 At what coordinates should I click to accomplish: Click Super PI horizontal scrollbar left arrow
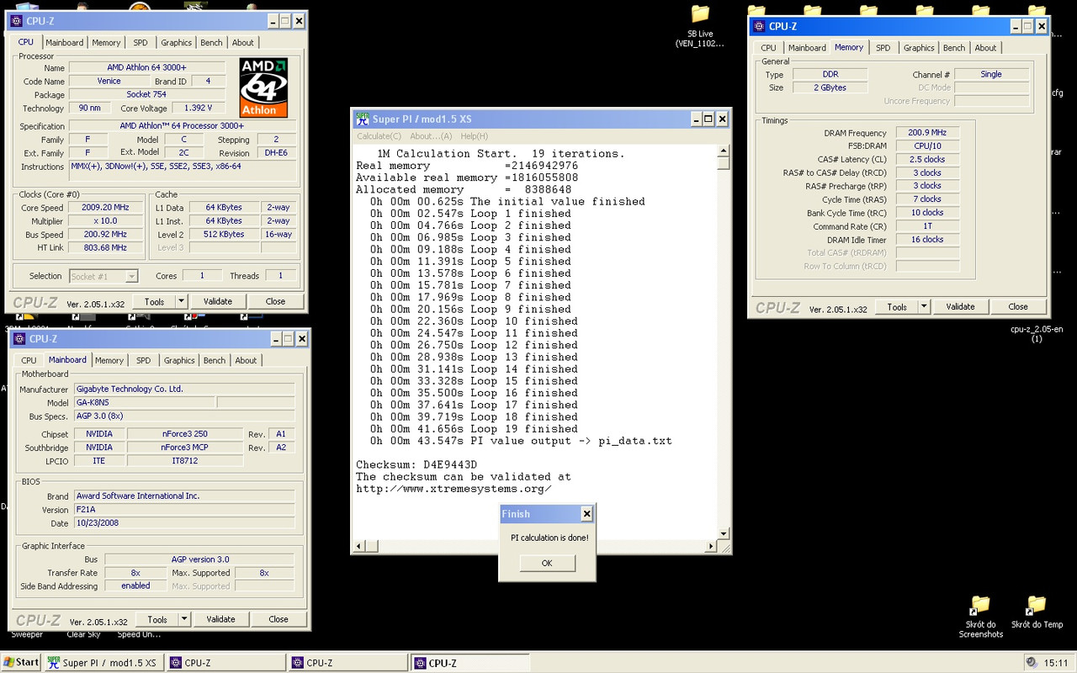(359, 546)
